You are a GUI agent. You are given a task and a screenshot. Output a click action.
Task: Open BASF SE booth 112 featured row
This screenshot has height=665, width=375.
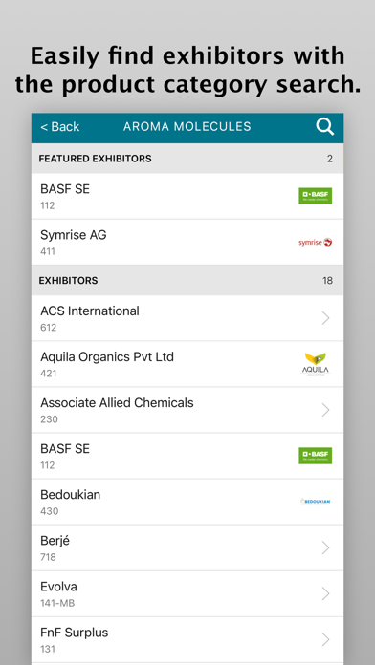[187, 196]
